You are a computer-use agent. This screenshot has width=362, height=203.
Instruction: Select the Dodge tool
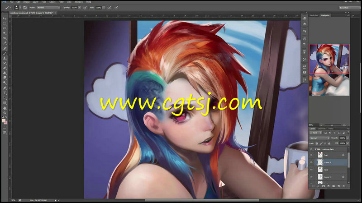coord(5,83)
